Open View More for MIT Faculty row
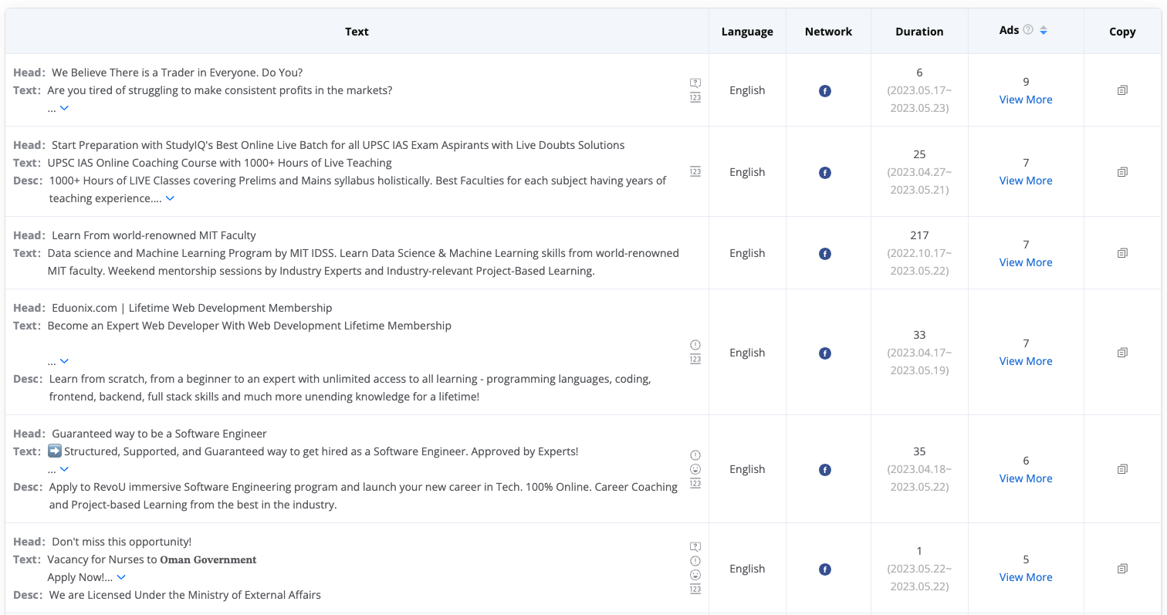The width and height of the screenshot is (1167, 615). pyautogui.click(x=1025, y=262)
